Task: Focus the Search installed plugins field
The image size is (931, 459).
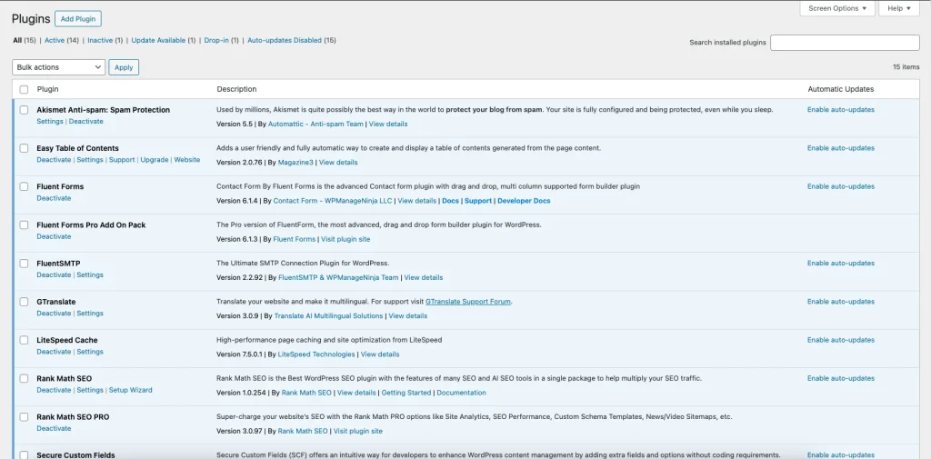Action: (x=845, y=43)
